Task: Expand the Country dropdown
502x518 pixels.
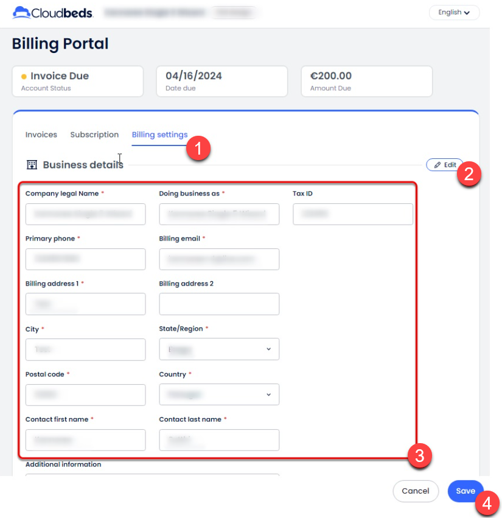Action: (x=219, y=394)
